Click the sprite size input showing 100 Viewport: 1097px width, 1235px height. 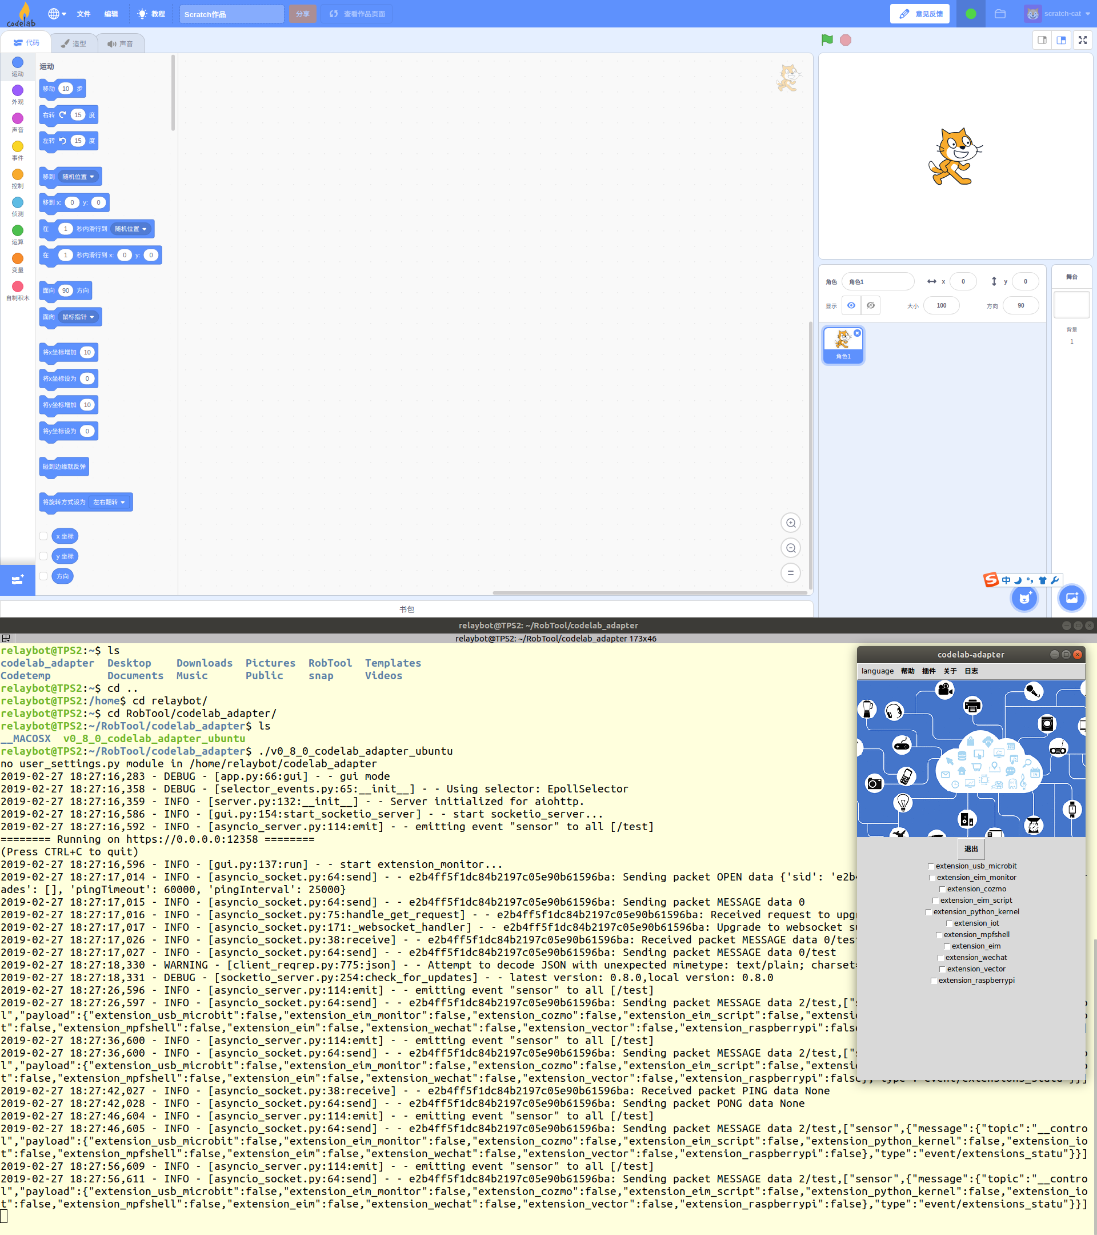pos(941,305)
